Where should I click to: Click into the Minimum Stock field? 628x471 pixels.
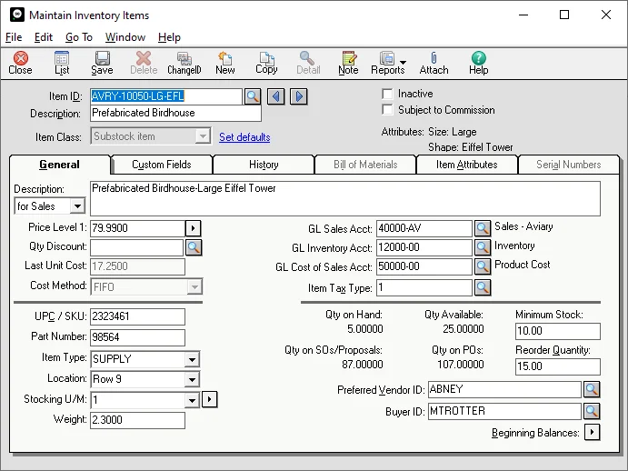pyautogui.click(x=556, y=330)
